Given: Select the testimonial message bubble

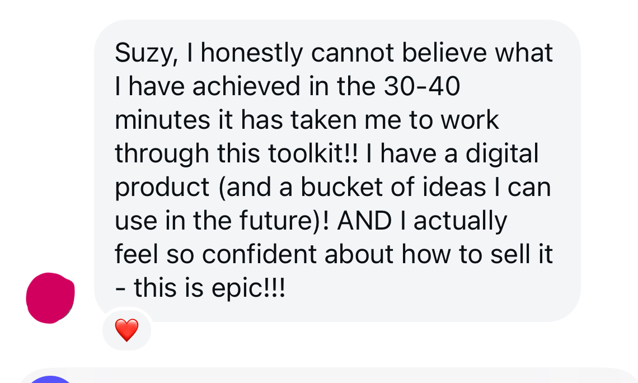Looking at the screenshot, I should (x=337, y=168).
